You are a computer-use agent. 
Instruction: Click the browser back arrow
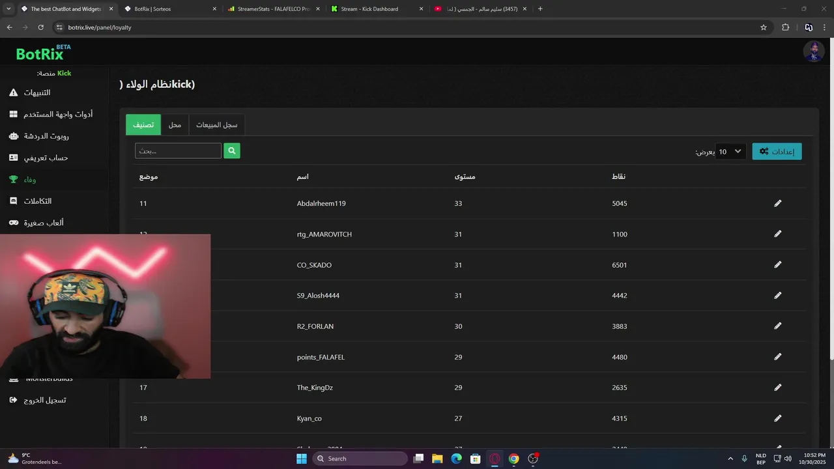9,27
